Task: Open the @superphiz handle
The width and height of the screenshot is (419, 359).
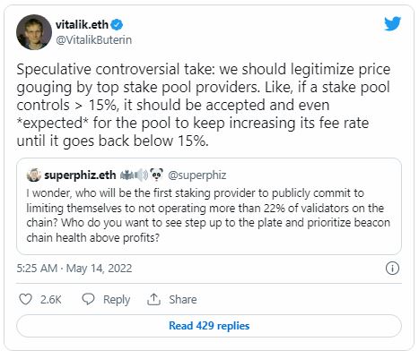Action: coord(197,175)
